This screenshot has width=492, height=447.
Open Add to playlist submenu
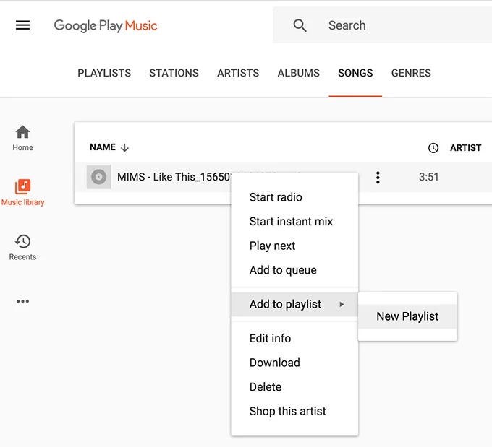point(294,304)
